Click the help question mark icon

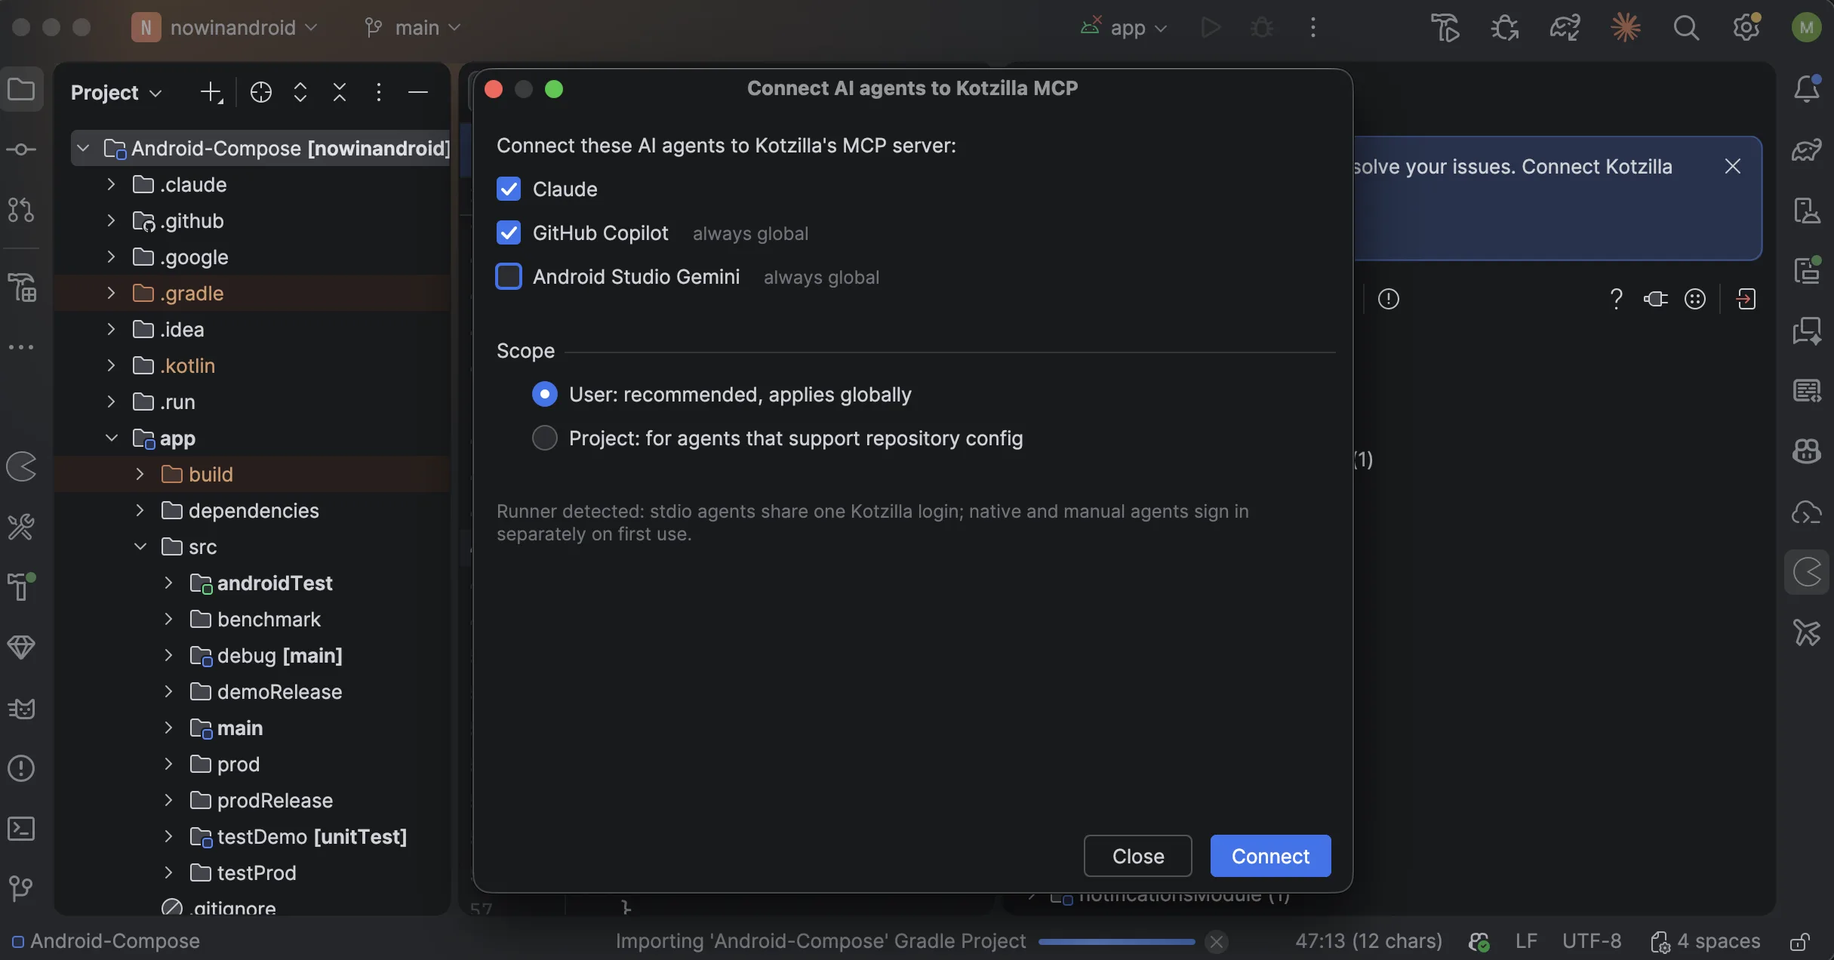(1616, 299)
